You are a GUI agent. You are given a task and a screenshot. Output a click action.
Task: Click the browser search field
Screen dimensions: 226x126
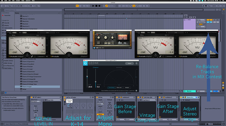(33, 10)
